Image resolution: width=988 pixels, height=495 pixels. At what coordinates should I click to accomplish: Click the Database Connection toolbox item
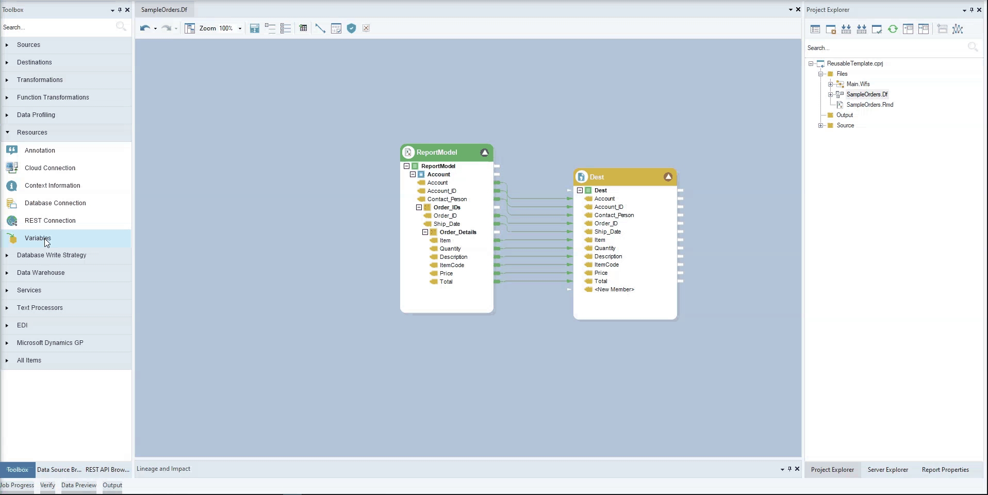pyautogui.click(x=55, y=203)
